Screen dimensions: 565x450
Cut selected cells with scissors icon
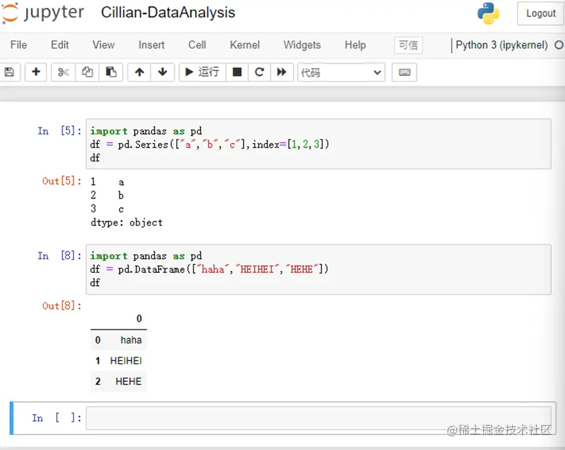pyautogui.click(x=63, y=72)
